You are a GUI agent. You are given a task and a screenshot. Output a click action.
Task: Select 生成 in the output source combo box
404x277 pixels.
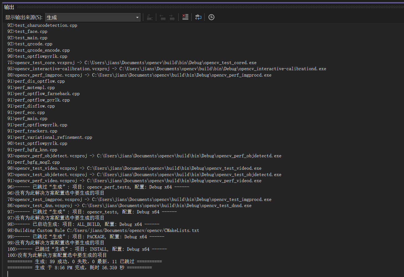click(x=93, y=17)
